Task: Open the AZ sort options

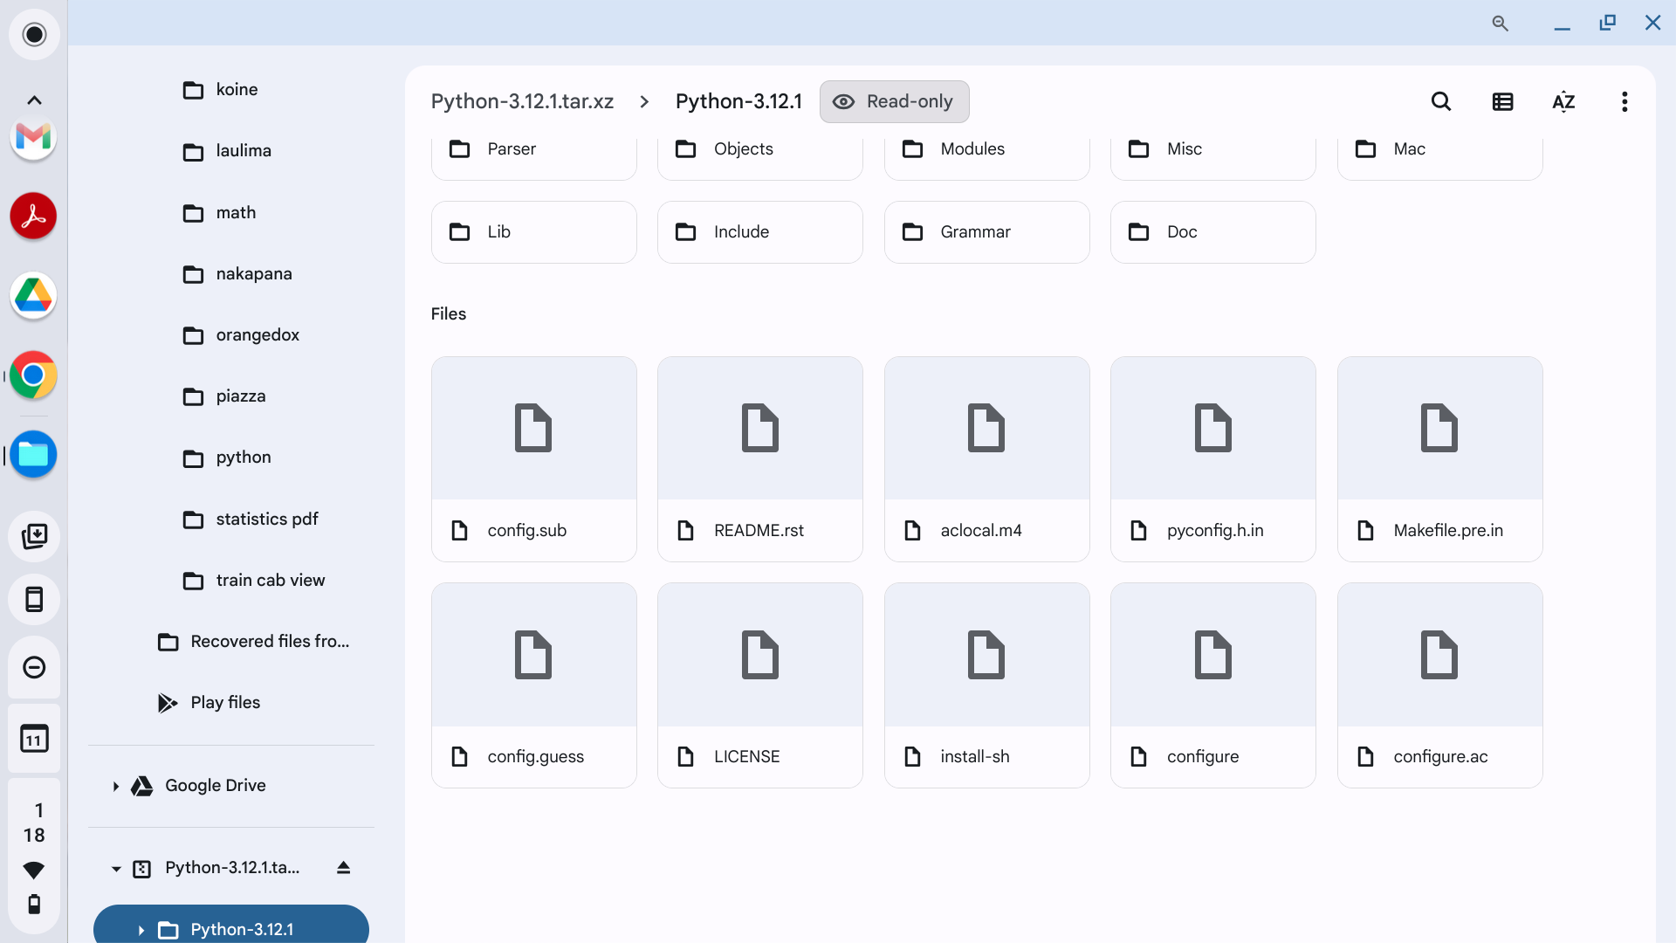Action: (1563, 102)
